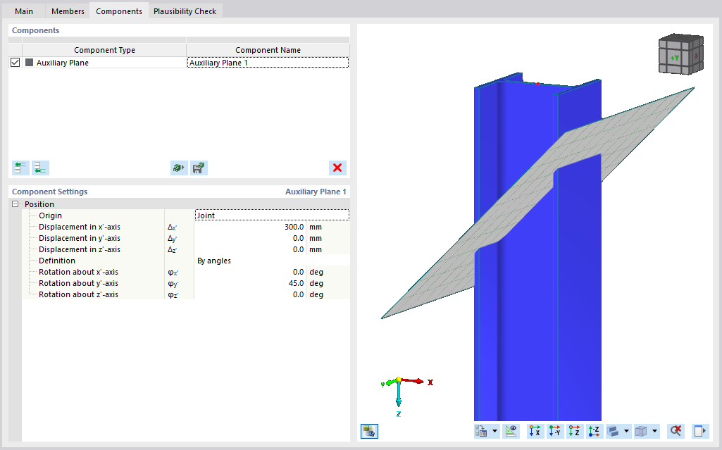Open the Definition By angles value
722x450 pixels.
(x=272, y=261)
